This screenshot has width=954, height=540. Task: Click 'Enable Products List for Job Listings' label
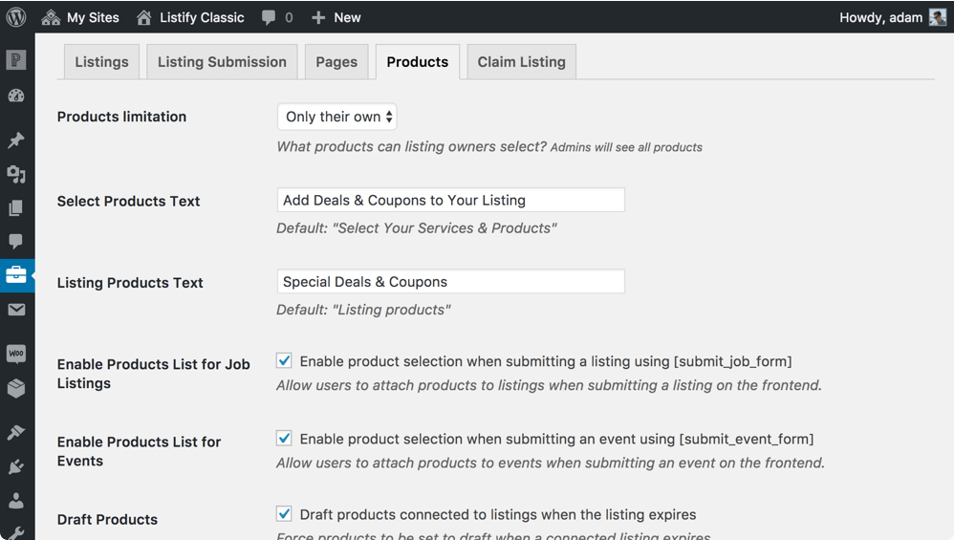153,374
